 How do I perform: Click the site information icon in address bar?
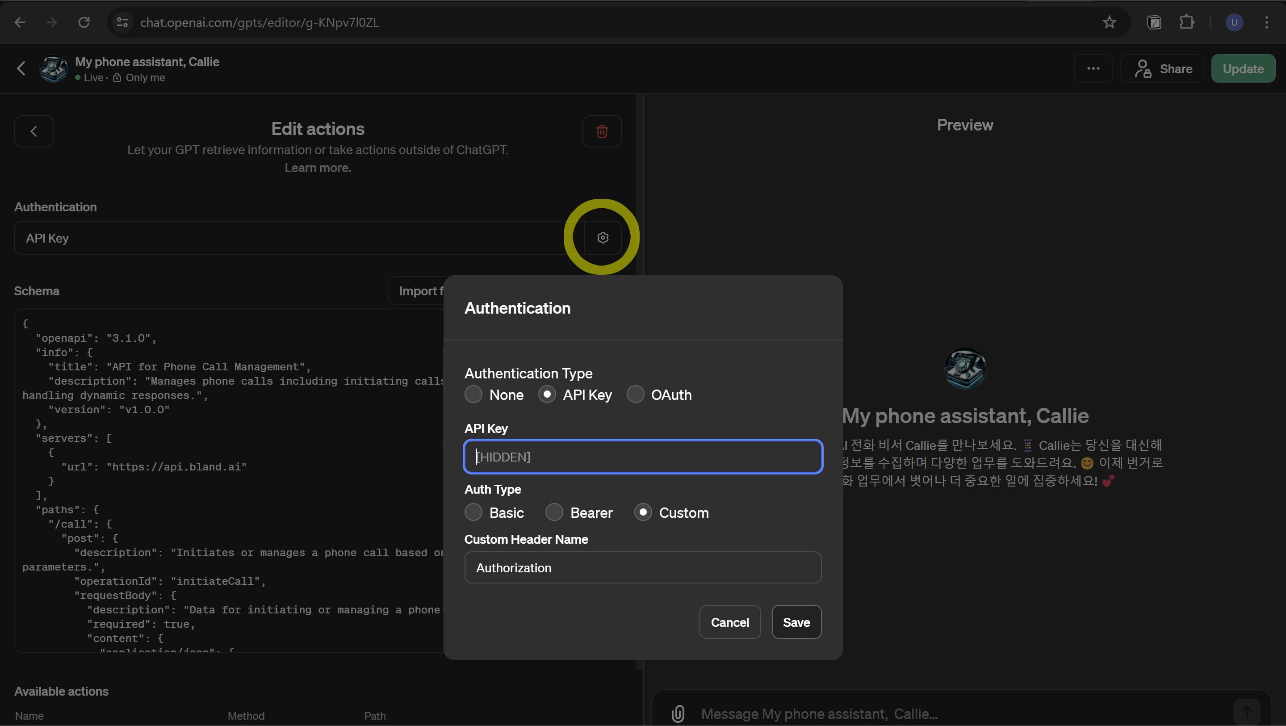[x=122, y=22]
